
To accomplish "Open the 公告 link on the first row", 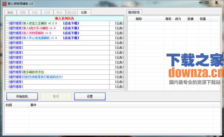I will [x=119, y=23].
